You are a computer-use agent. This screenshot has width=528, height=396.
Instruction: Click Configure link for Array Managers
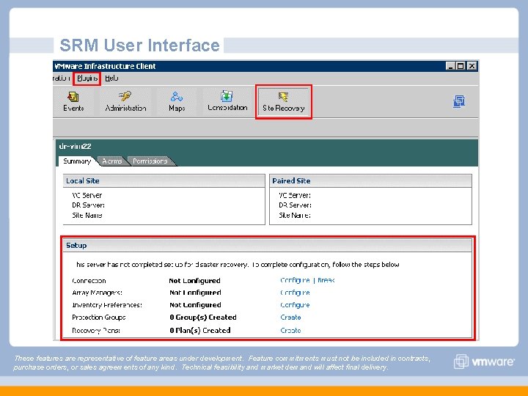point(295,293)
